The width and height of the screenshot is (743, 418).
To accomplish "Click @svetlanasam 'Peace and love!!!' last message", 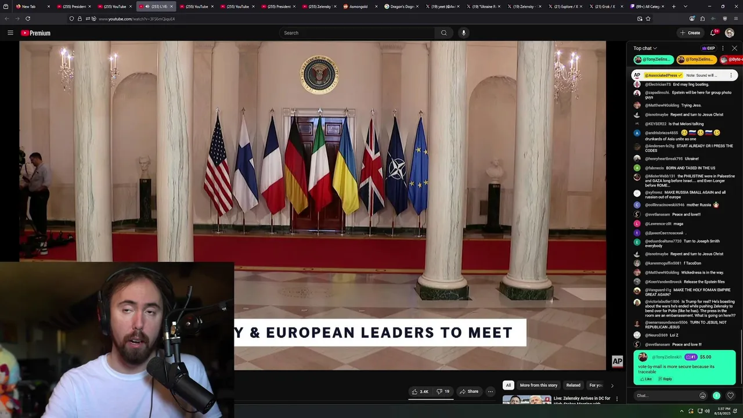I will click(673, 344).
